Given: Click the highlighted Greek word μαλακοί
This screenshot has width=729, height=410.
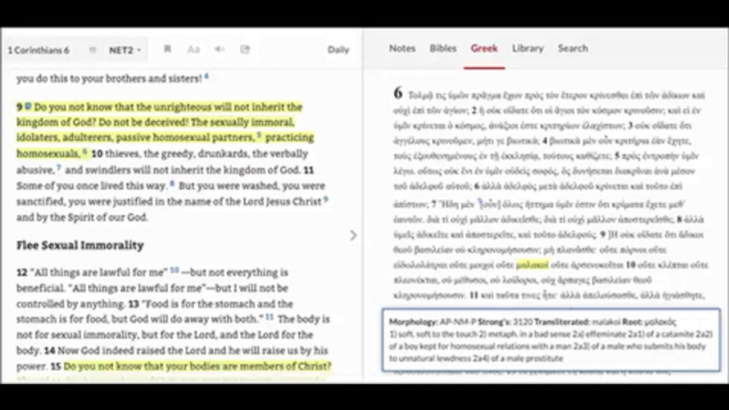Looking at the screenshot, I should click(532, 265).
